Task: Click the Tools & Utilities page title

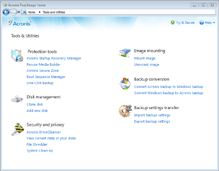Action: (25, 36)
